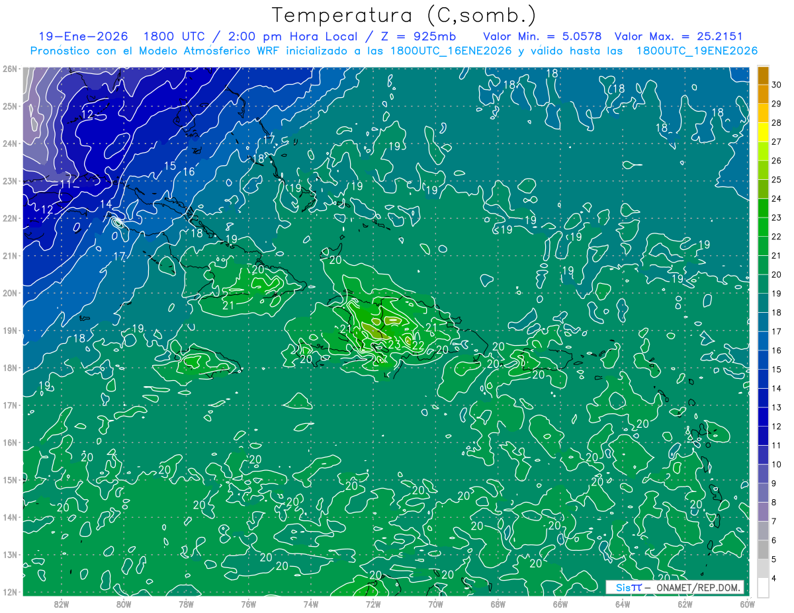
Task: Click the 'Valor Min. = 5.0578' text
Action: (543, 36)
